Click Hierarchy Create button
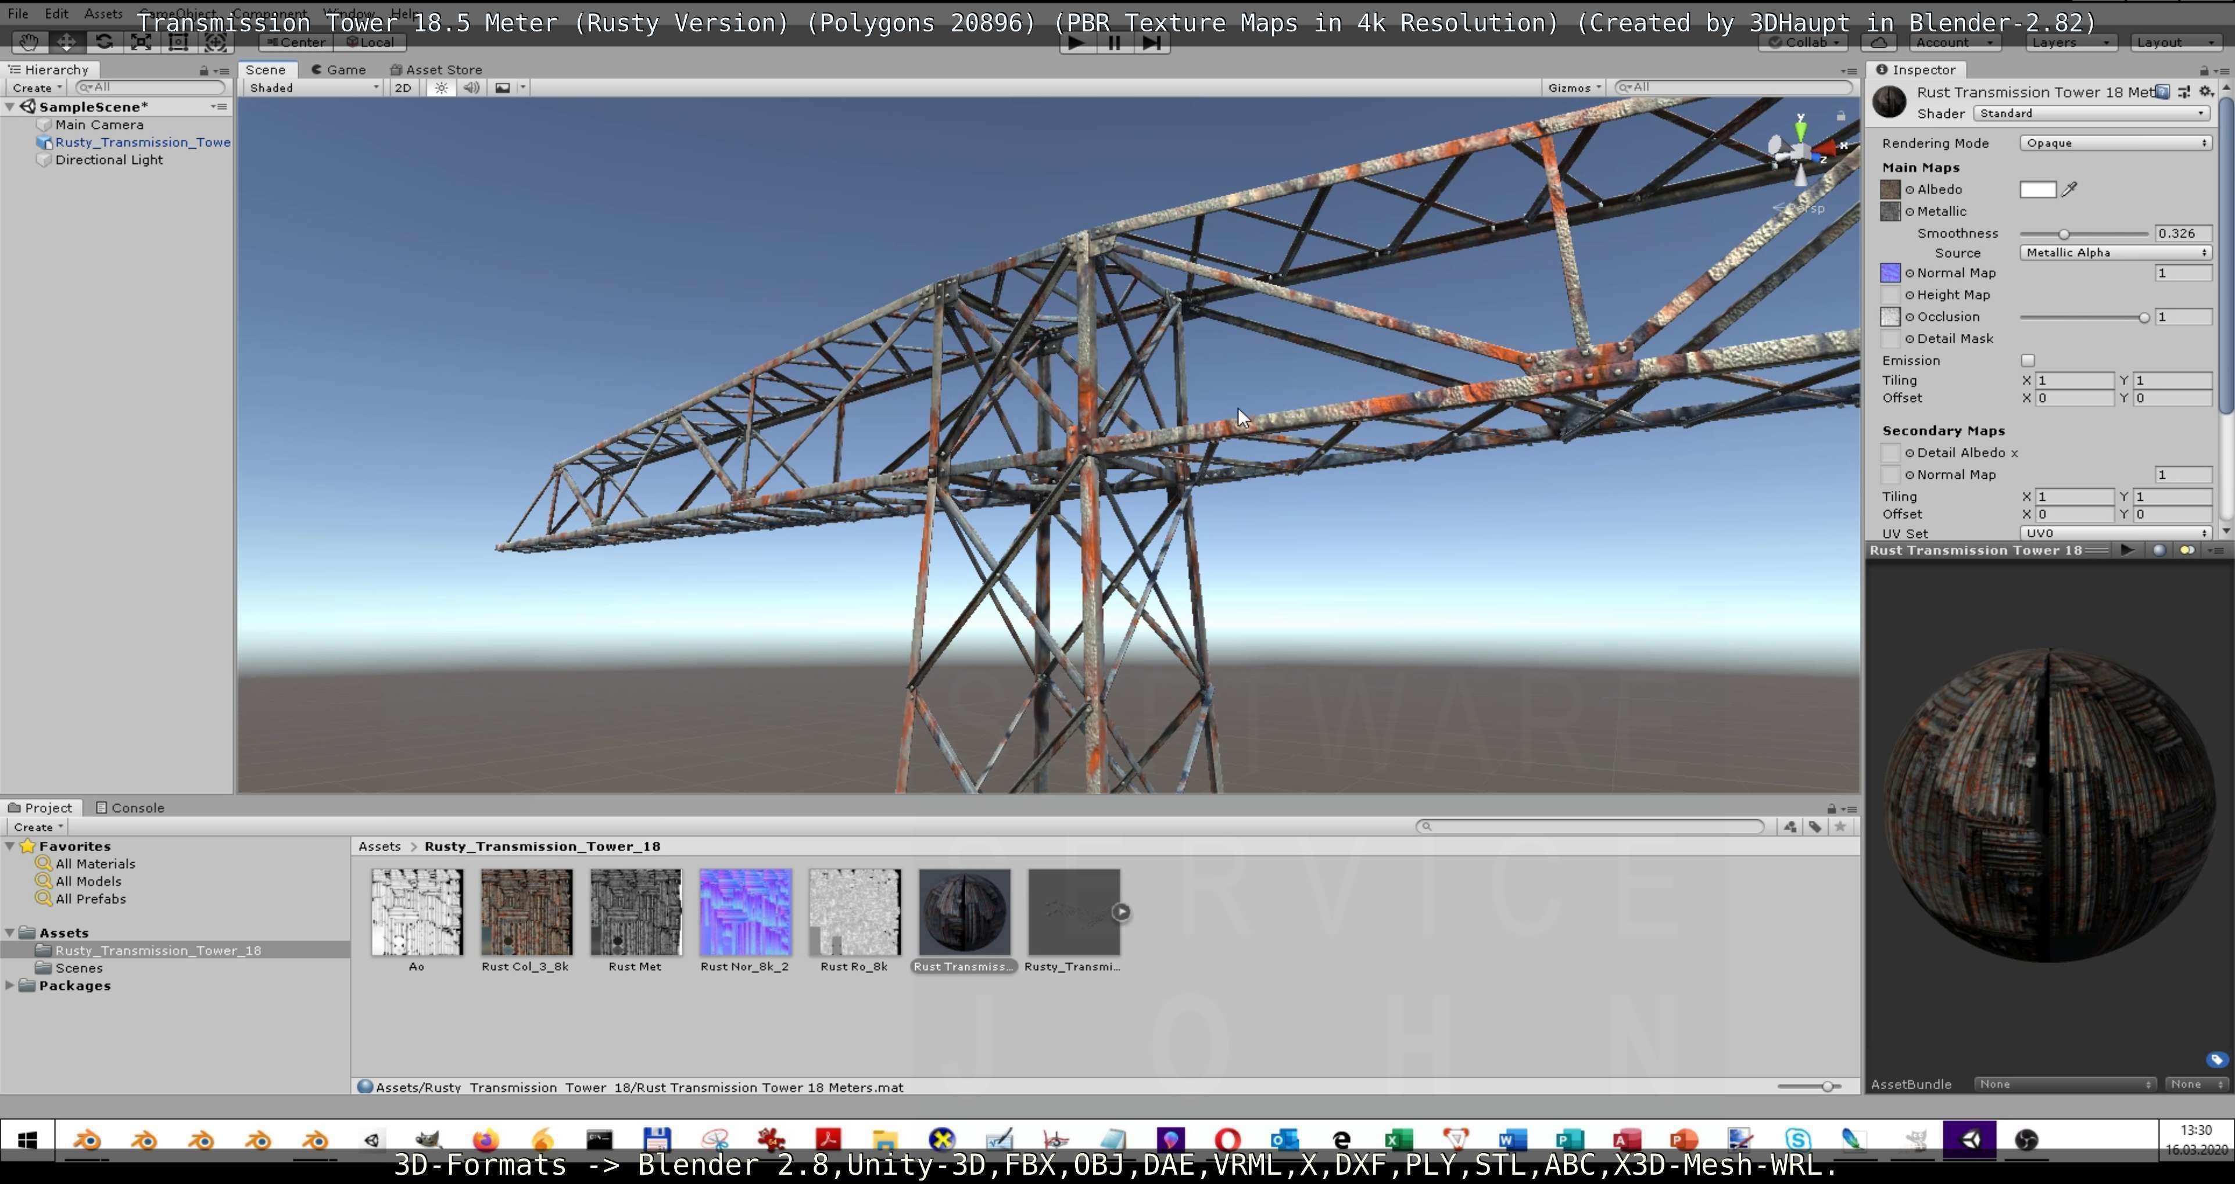The width and height of the screenshot is (2235, 1184). click(x=37, y=88)
